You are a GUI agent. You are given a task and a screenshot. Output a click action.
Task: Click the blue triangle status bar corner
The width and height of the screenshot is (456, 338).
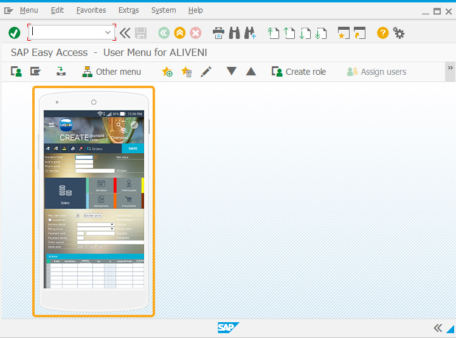tap(450, 329)
